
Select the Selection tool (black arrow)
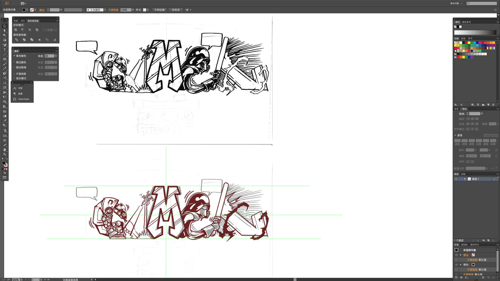tap(5, 26)
